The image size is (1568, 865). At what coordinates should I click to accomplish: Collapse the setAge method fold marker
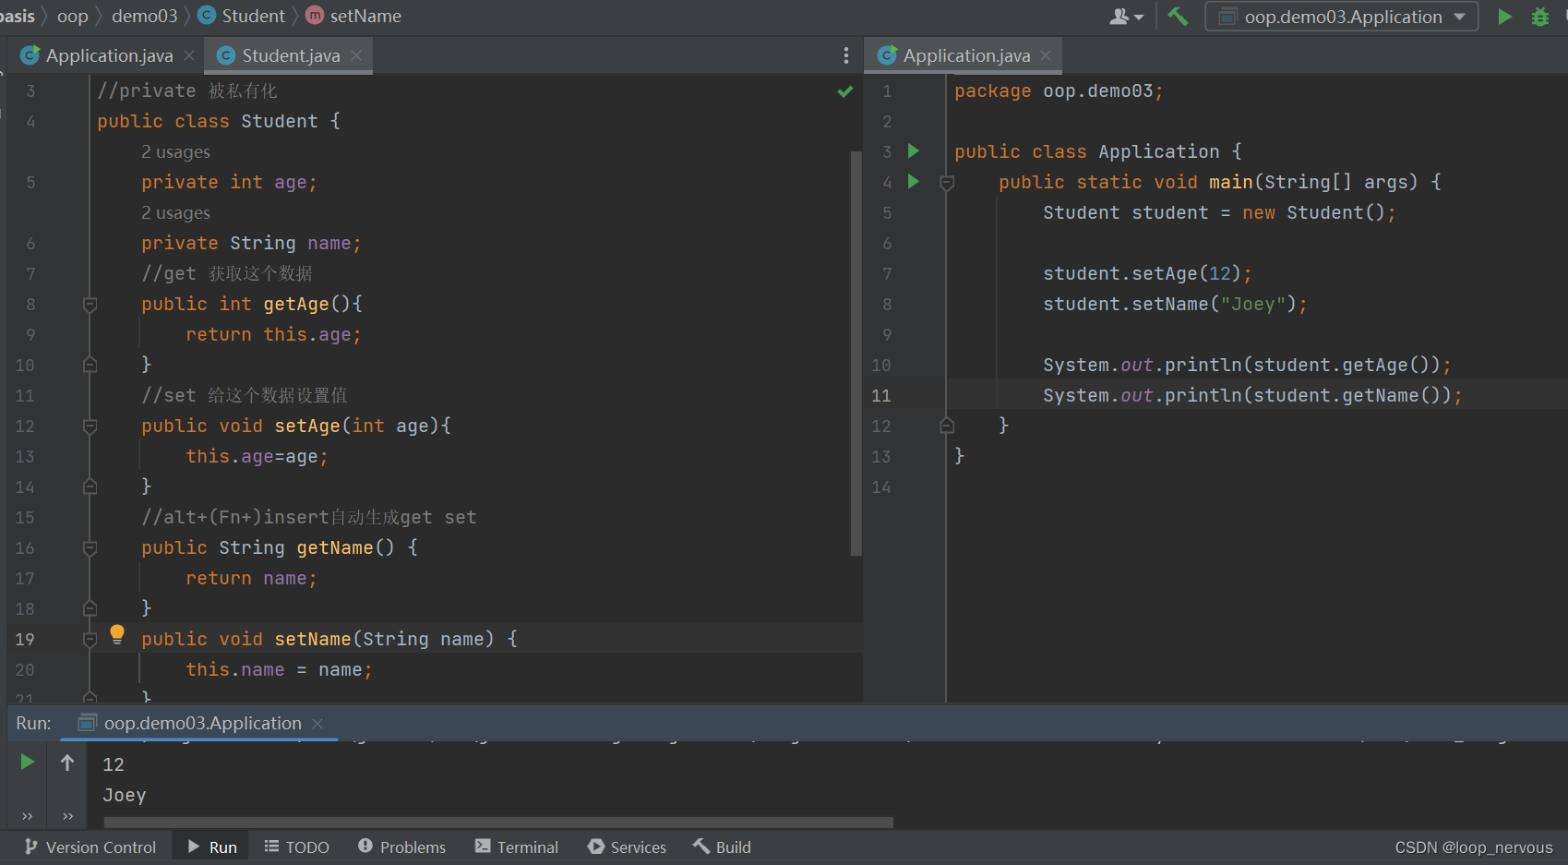point(90,426)
